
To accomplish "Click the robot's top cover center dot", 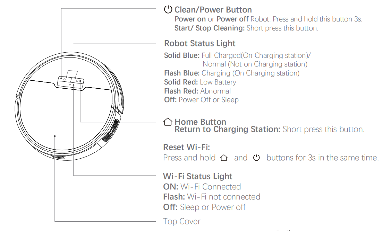I will tap(55, 136).
